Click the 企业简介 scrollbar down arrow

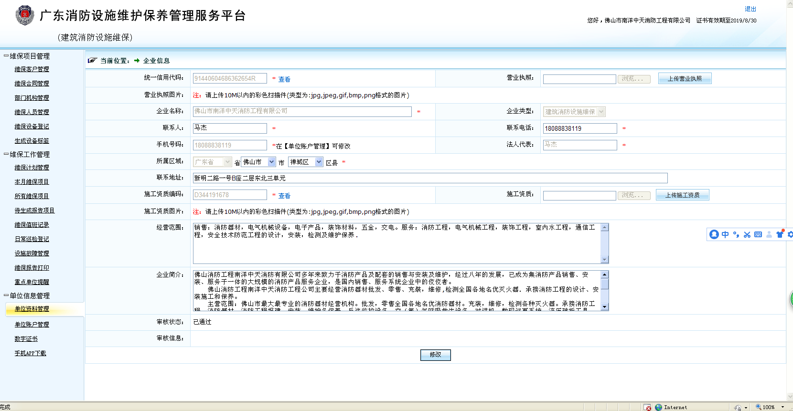605,307
